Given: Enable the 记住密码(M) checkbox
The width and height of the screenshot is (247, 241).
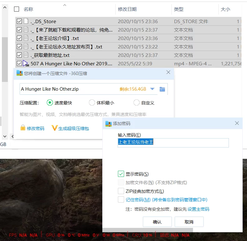Looking at the screenshot, I should click(x=121, y=199).
